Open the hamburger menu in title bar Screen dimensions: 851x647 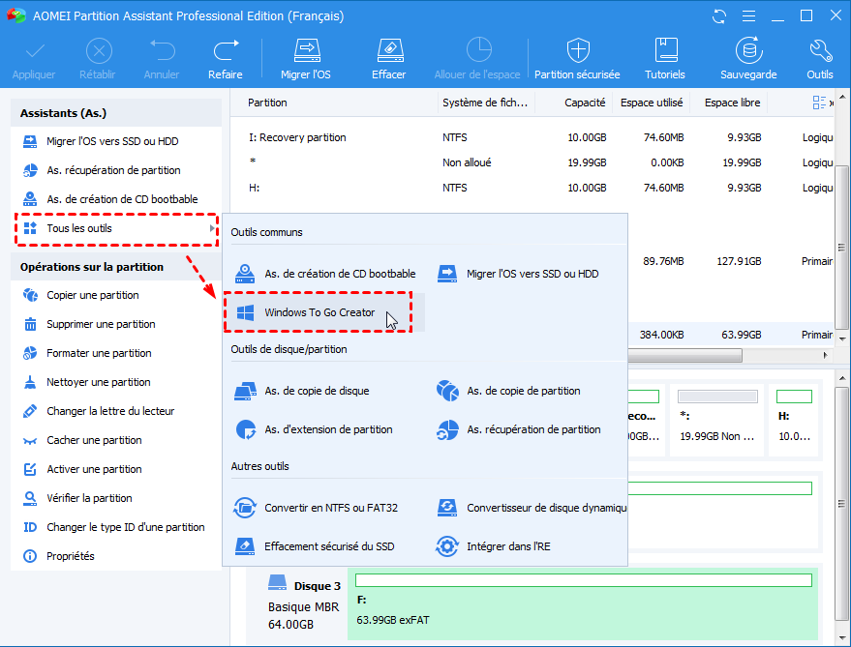tap(749, 16)
